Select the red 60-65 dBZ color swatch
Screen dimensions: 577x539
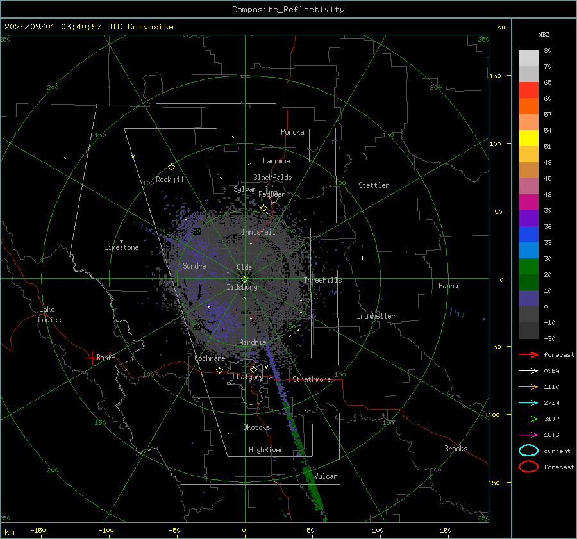click(x=528, y=90)
